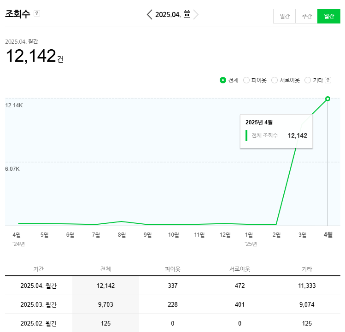Click the 2025.04. 월간 subtitle text
This screenshot has height=332, width=345.
22,41
